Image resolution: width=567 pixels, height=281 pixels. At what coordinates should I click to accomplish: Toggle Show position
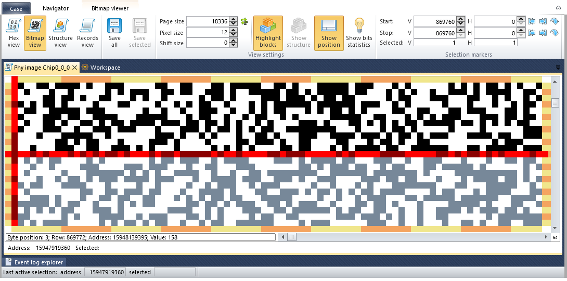[329, 33]
